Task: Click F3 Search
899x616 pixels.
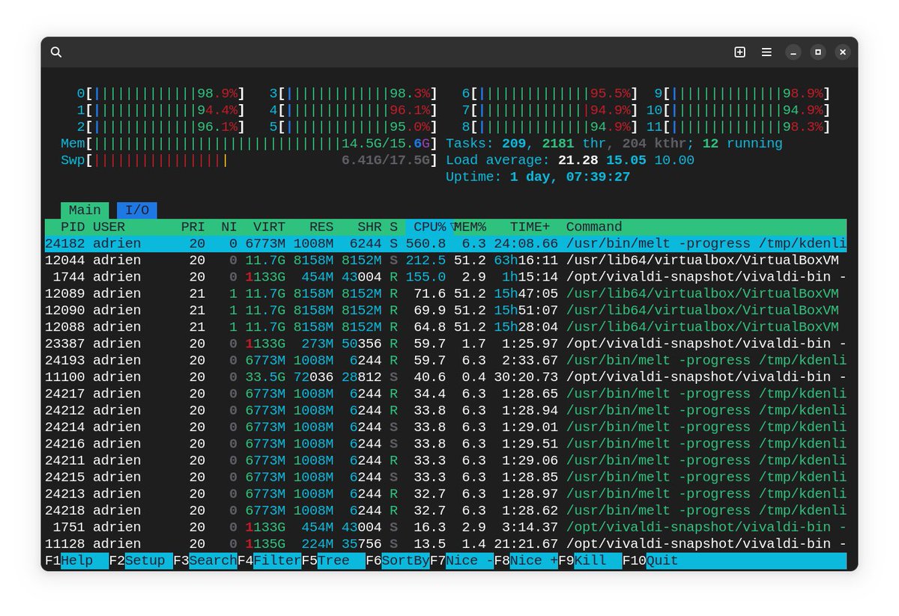Action: point(205,561)
